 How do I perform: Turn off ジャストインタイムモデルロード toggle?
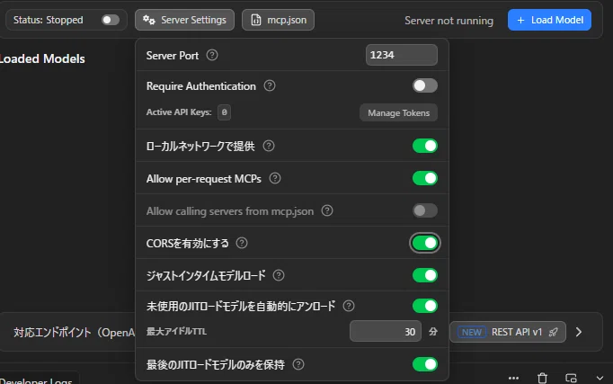425,275
